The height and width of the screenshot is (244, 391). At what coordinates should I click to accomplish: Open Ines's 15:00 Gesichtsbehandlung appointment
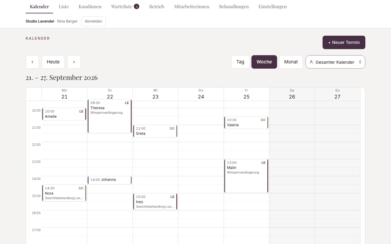[x=155, y=202]
